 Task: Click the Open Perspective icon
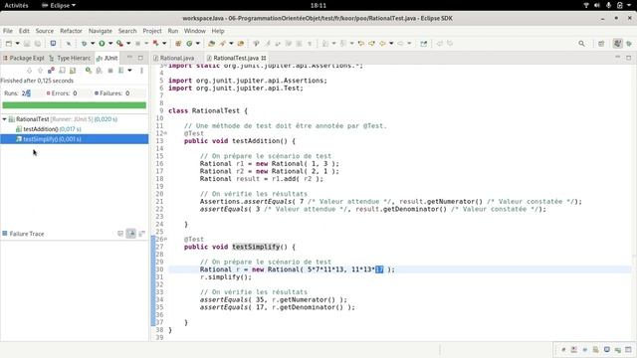click(601, 44)
